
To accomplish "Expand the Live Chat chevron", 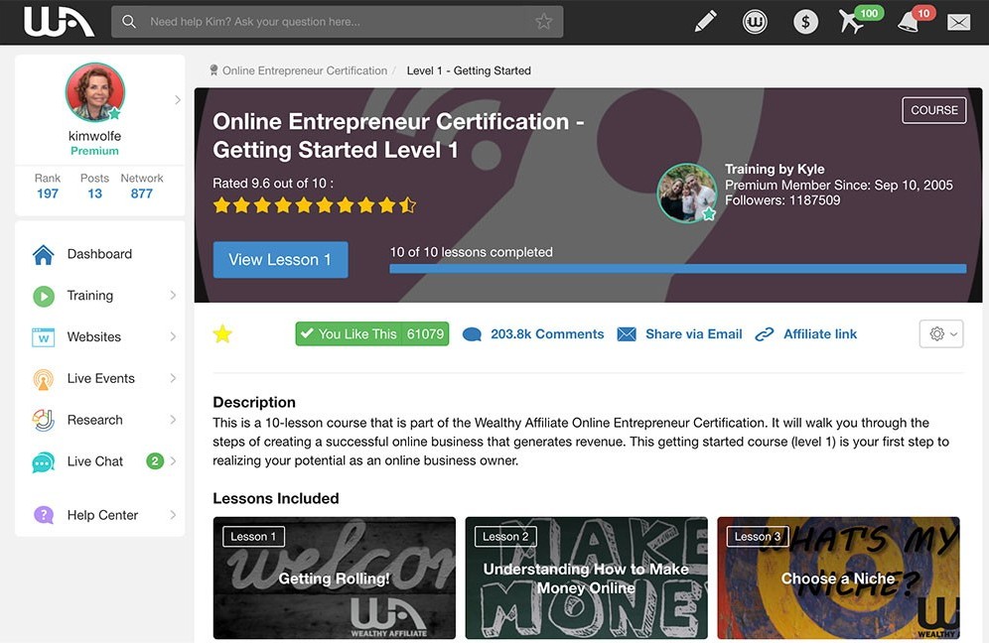I will point(173,460).
